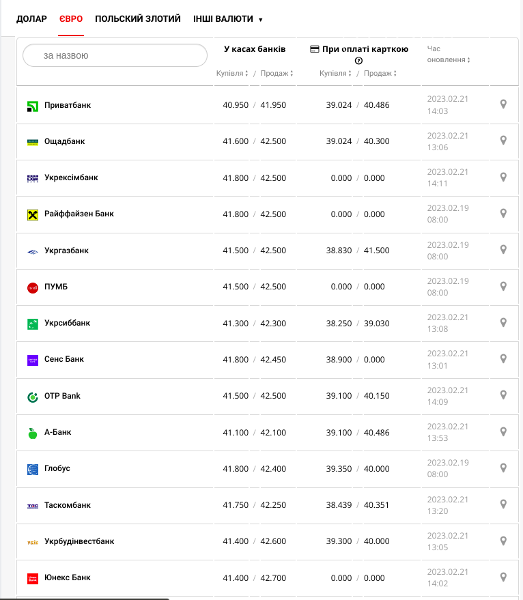The height and width of the screenshot is (600, 523).
Task: Click the Приватбанк logo icon
Action: pyautogui.click(x=33, y=106)
